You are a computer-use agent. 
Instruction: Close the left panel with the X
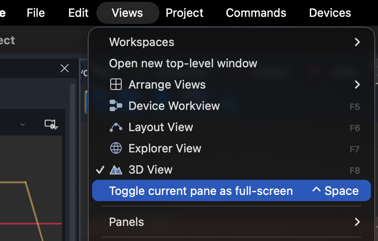click(x=65, y=68)
